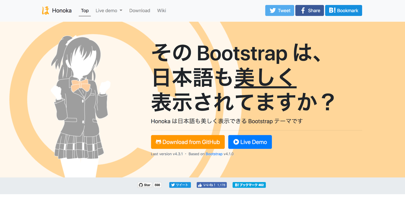Image resolution: width=405 pixels, height=202 pixels.
Task: Go to the Download nav item
Action: 140,11
